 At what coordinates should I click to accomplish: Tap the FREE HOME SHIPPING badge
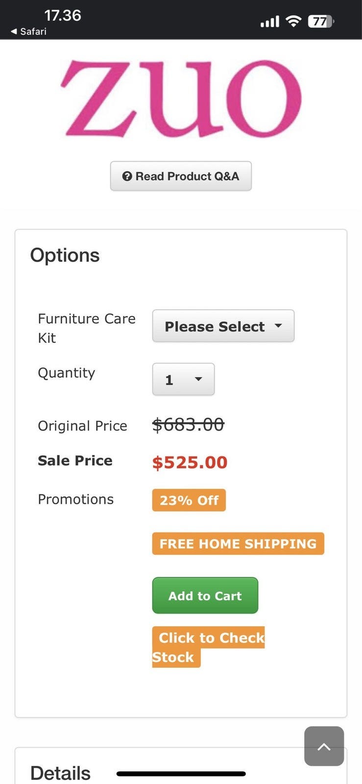coord(238,544)
